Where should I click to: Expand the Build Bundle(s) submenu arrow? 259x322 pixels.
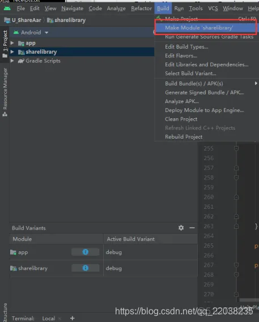click(x=256, y=83)
